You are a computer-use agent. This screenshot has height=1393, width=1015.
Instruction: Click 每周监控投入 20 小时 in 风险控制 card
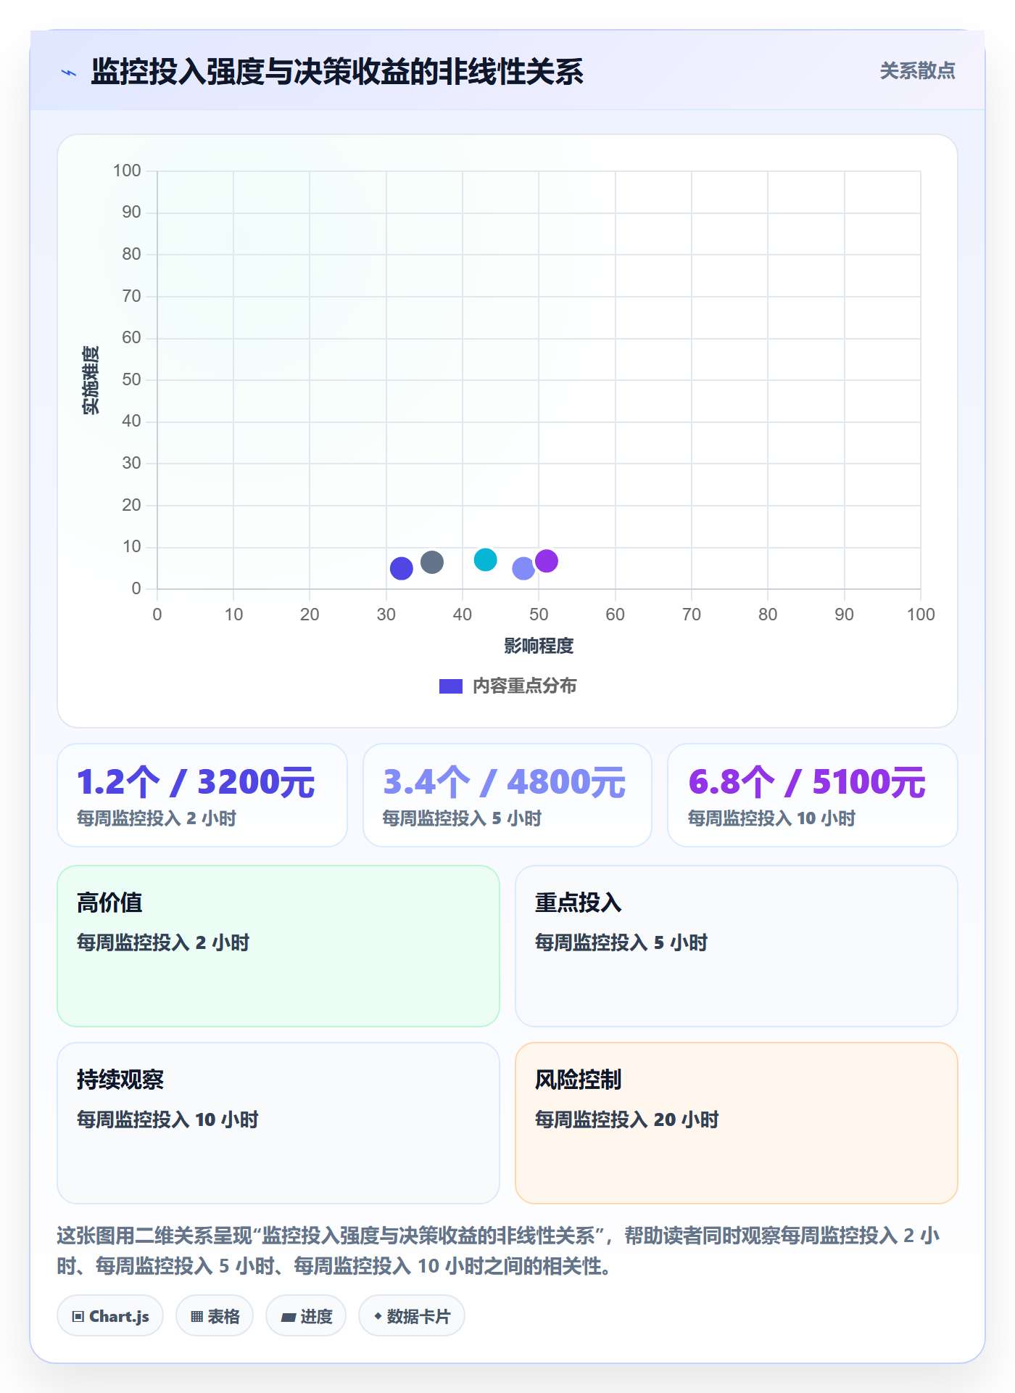pyautogui.click(x=626, y=1120)
